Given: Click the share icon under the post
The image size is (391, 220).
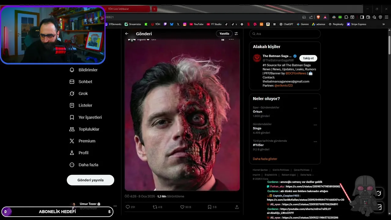Looking at the screenshot, I should (237, 207).
